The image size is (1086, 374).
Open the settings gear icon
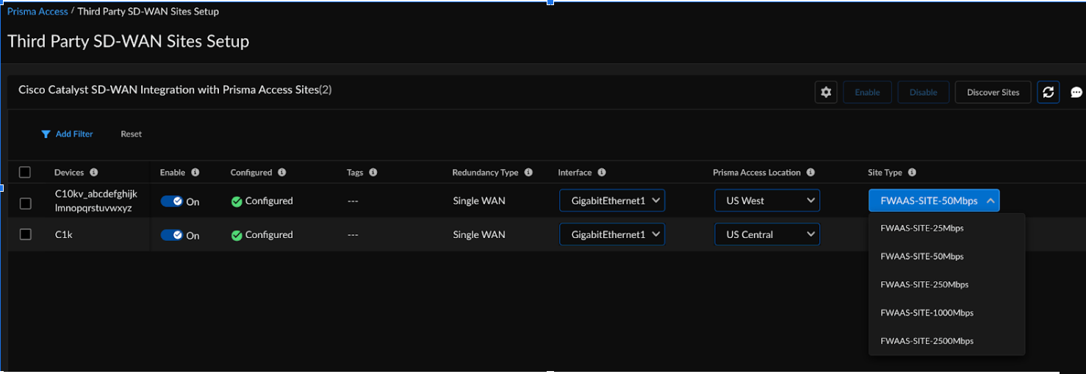(x=826, y=93)
